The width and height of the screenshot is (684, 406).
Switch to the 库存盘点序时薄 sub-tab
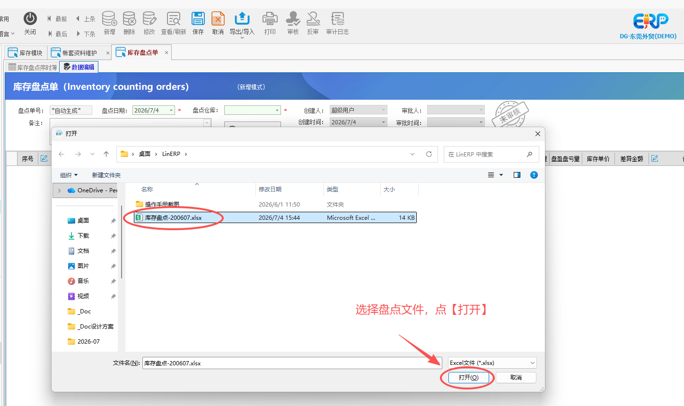click(33, 67)
